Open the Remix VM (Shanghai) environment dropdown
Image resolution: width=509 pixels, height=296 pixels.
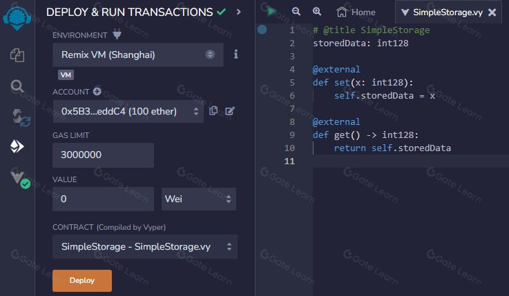(137, 55)
